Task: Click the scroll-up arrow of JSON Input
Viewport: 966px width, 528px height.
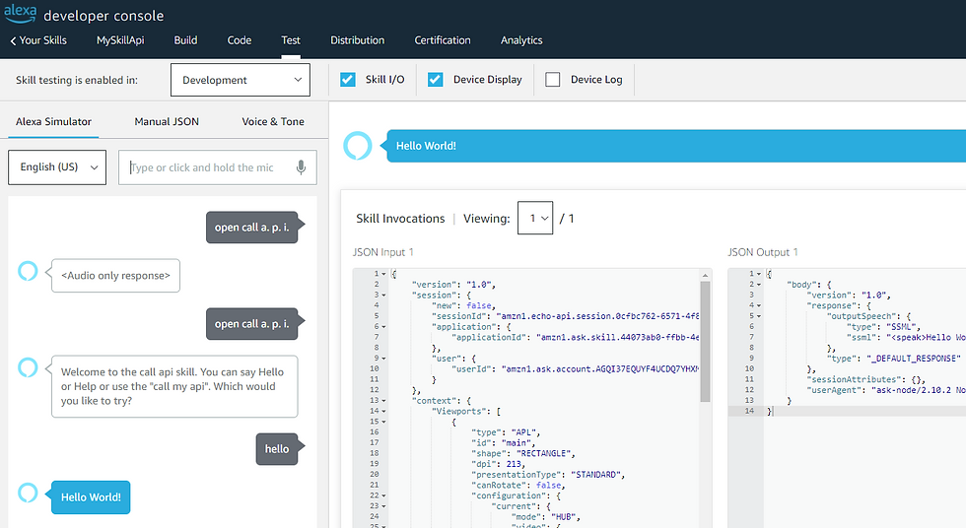Action: [x=705, y=275]
